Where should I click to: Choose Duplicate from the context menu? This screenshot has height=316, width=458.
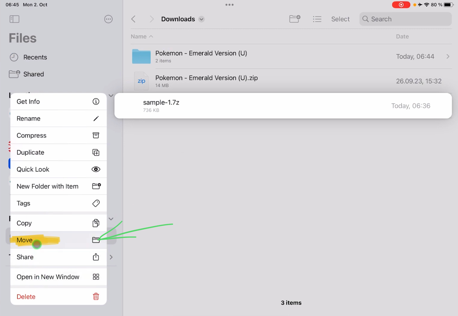30,152
